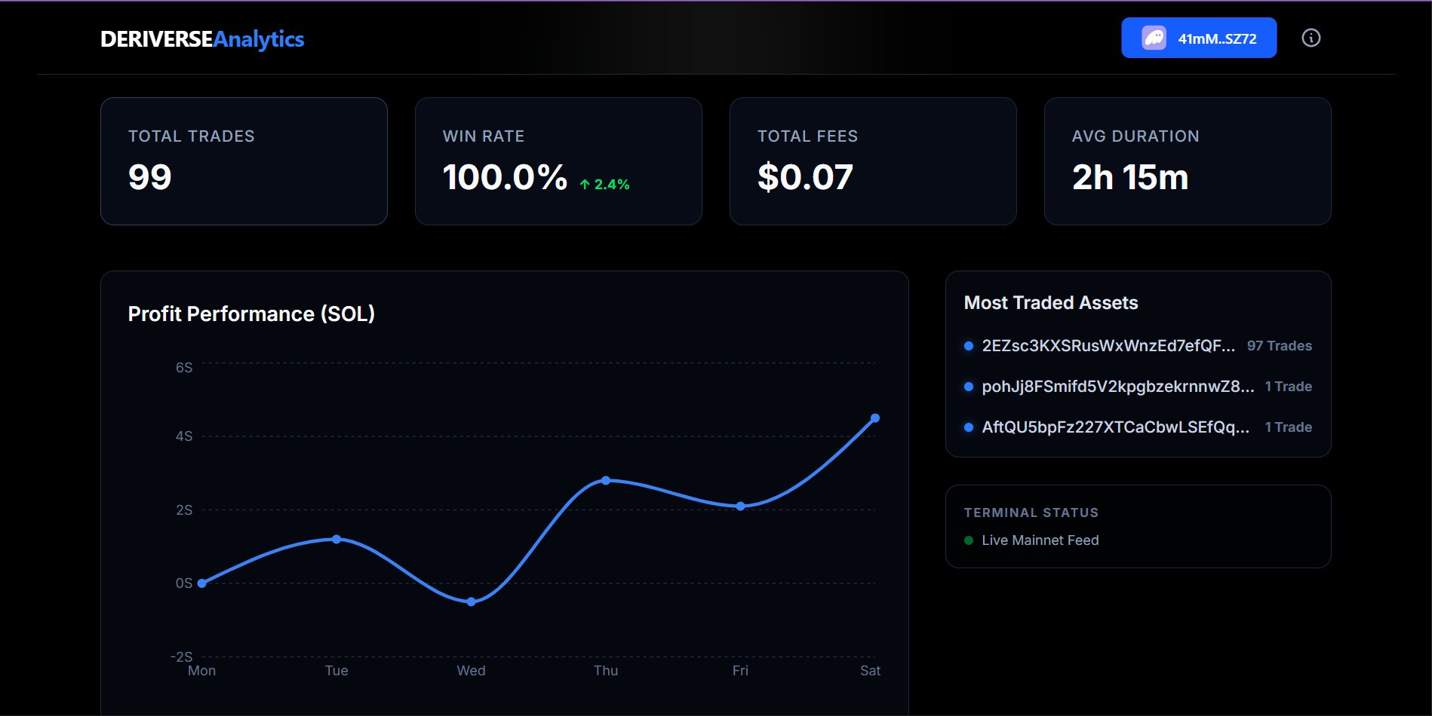1432x716 pixels.
Task: Click the Tuesday data point on chart
Action: (336, 539)
